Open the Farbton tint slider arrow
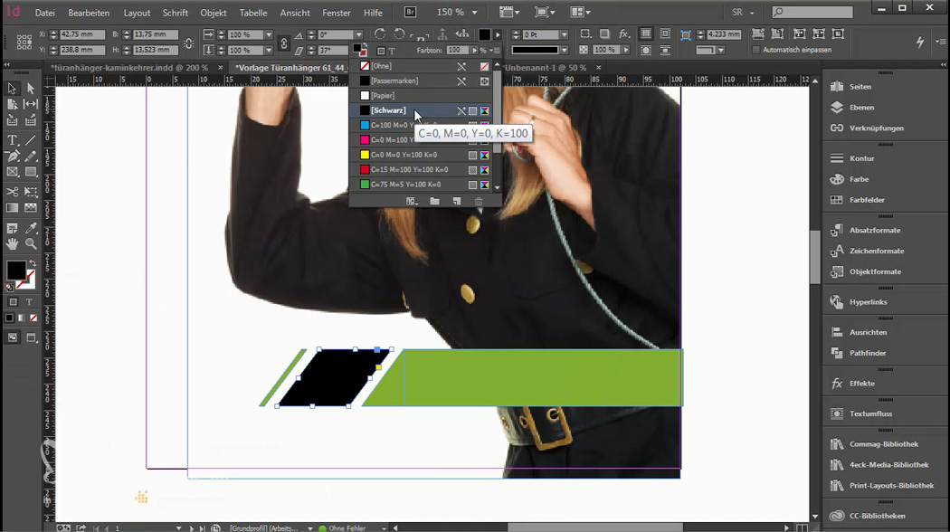 (474, 51)
